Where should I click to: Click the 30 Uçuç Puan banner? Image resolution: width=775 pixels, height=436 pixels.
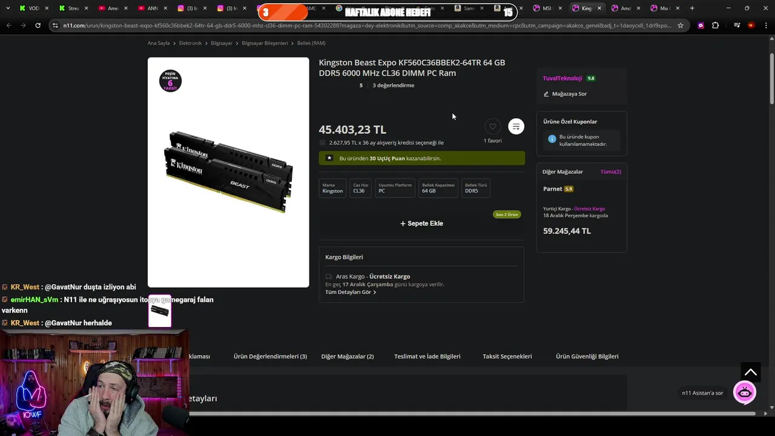pos(421,158)
